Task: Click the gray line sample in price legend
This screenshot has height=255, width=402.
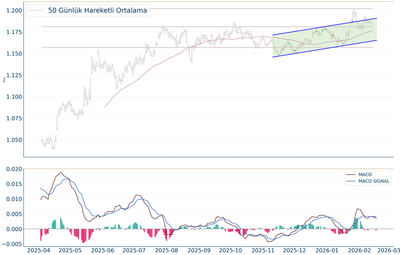Action: click(37, 11)
